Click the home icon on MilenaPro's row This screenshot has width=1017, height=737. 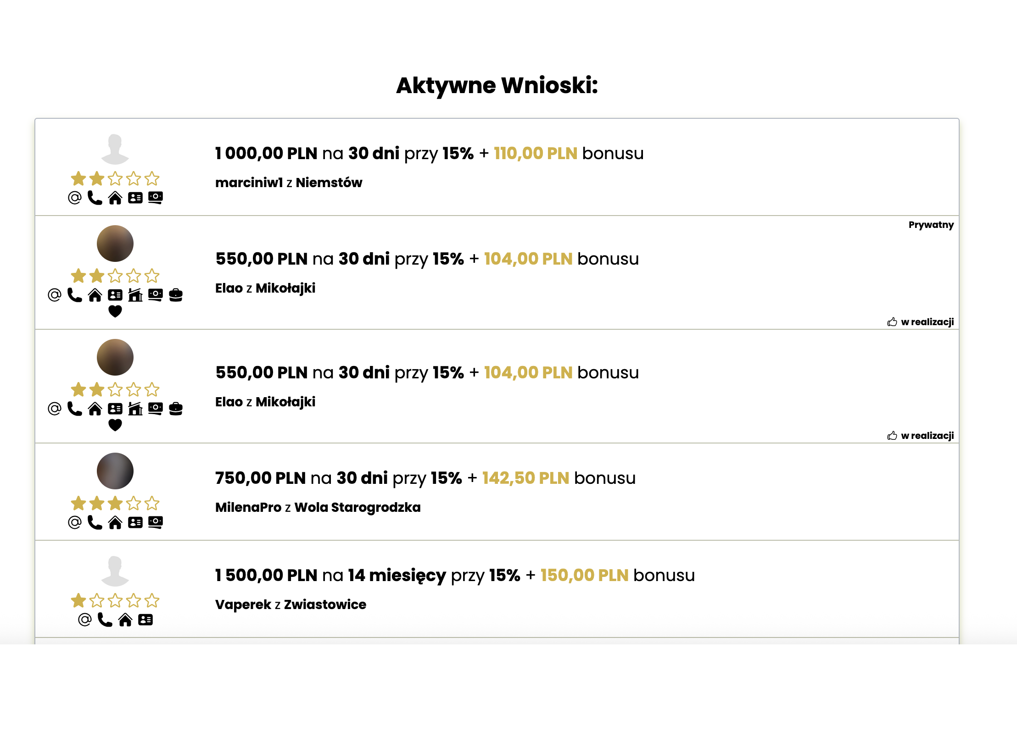114,522
